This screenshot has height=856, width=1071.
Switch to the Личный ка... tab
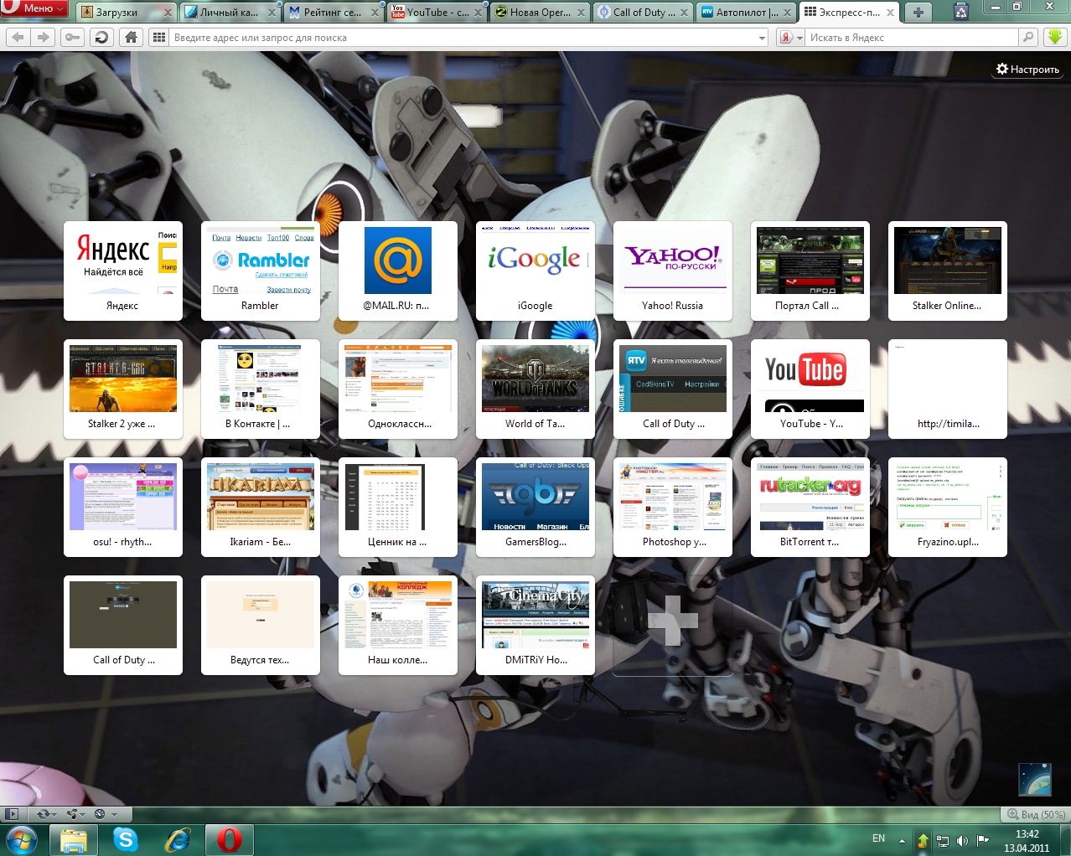click(230, 13)
